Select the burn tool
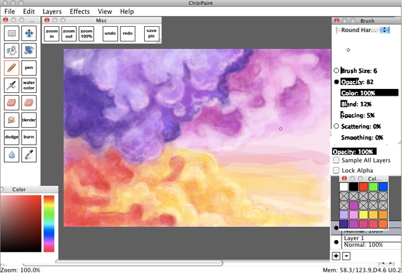The height and width of the screenshot is (273, 402). (29, 137)
